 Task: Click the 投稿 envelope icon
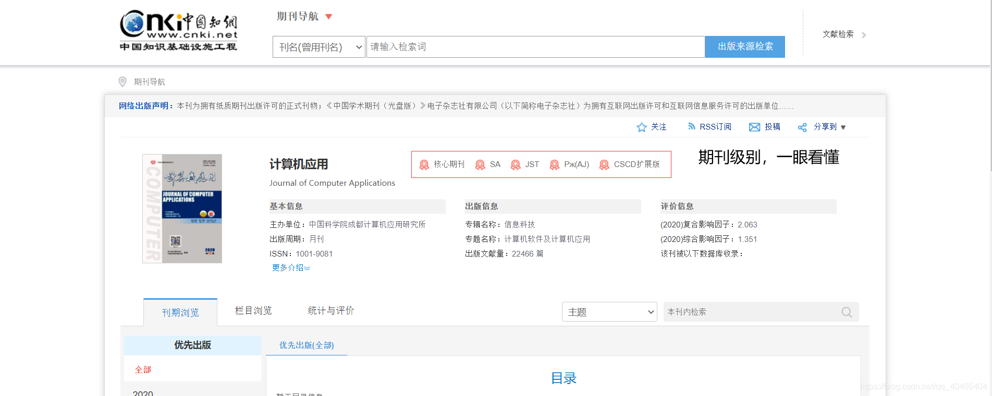tap(754, 127)
